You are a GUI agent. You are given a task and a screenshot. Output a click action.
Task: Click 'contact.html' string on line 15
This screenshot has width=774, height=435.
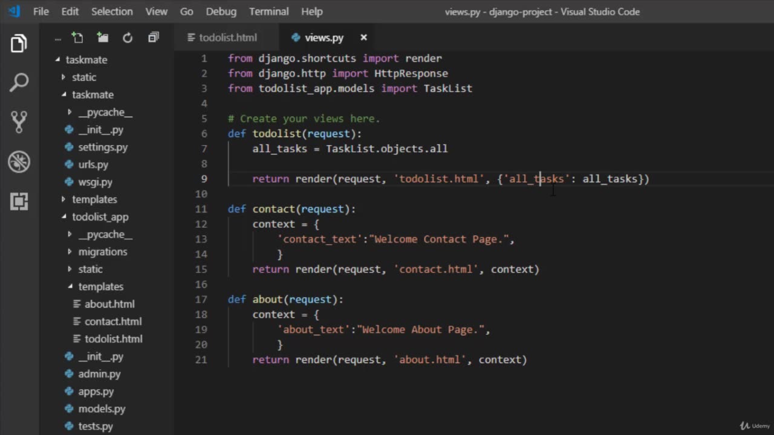[436, 269]
